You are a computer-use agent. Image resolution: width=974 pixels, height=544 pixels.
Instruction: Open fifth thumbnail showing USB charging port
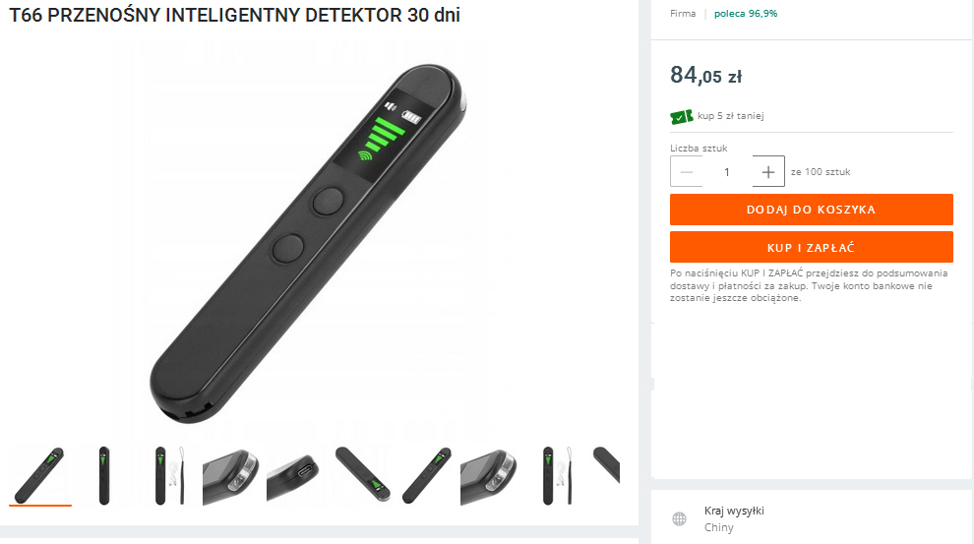295,475
